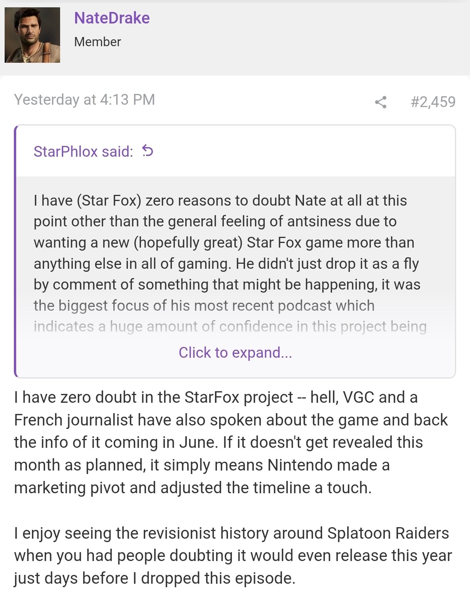This screenshot has width=470, height=608.
Task: Open NateDrake's profile avatar
Action: pyautogui.click(x=32, y=35)
